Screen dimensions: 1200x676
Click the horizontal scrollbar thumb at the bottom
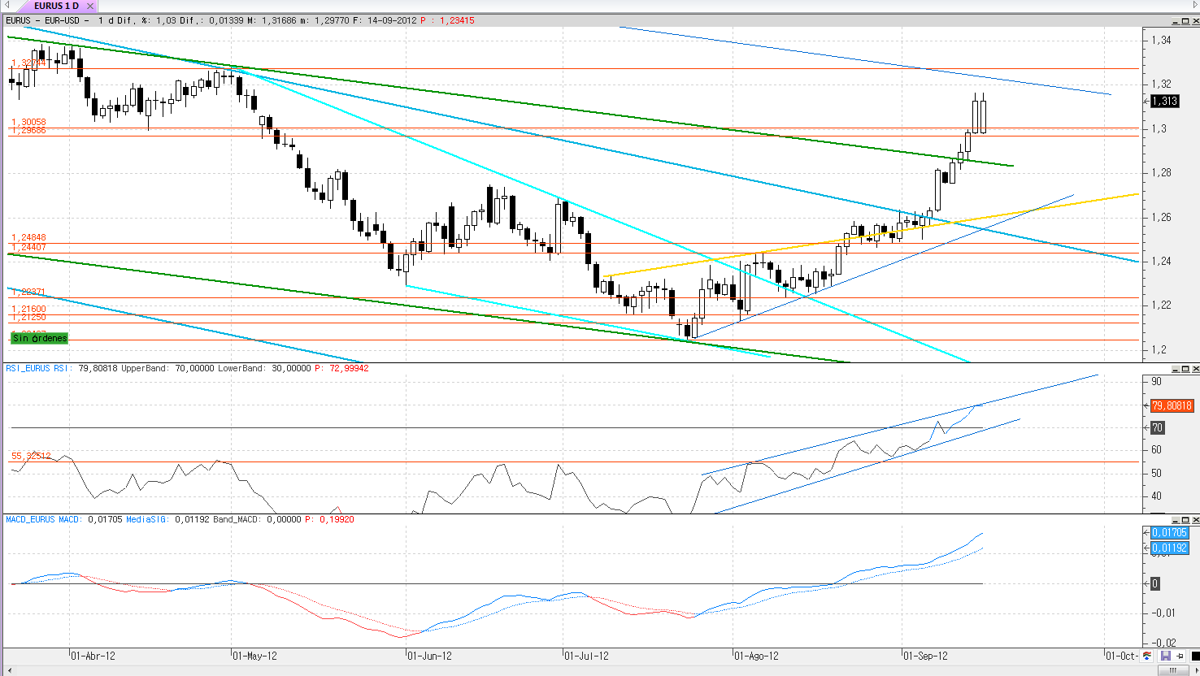click(x=1173, y=670)
